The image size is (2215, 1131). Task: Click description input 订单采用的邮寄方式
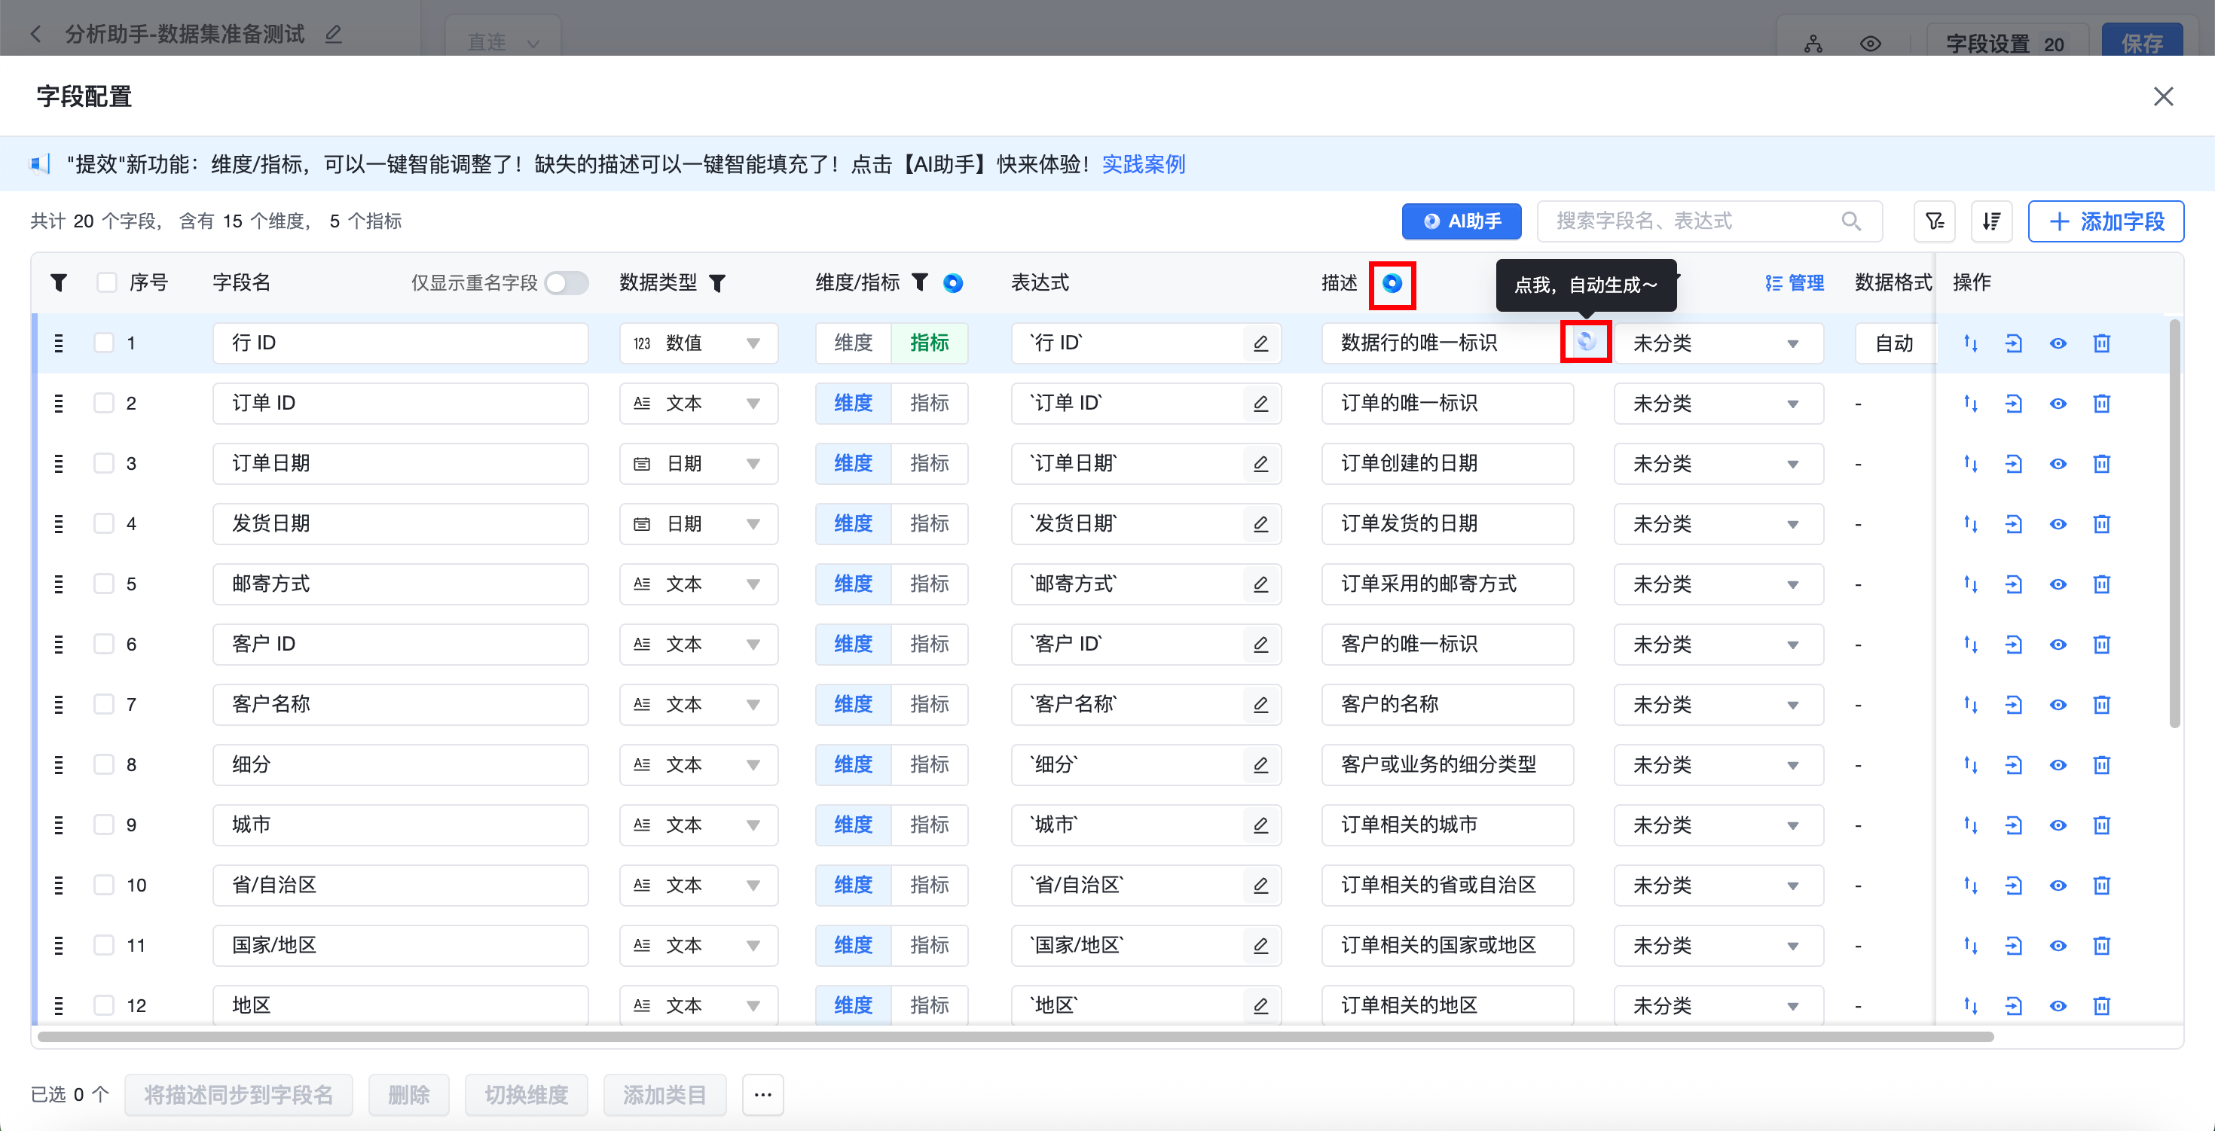click(x=1447, y=584)
